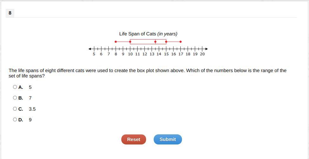This screenshot has height=159, width=309.
Task: Click the axis label 20
Action: point(202,54)
